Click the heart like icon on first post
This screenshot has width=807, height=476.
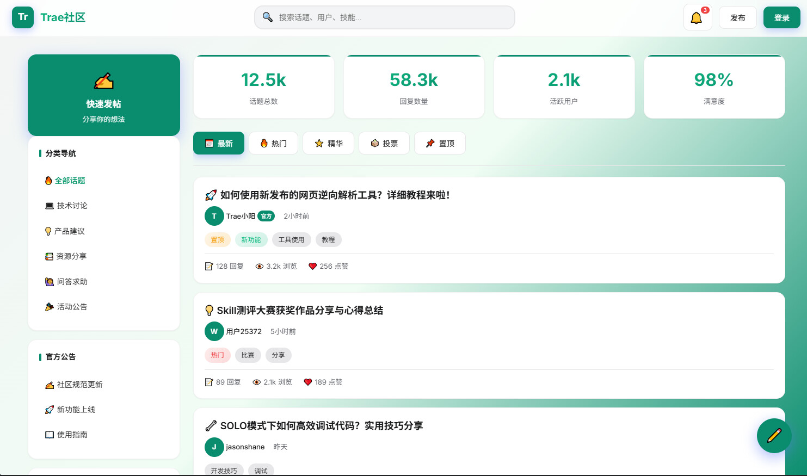coord(312,267)
